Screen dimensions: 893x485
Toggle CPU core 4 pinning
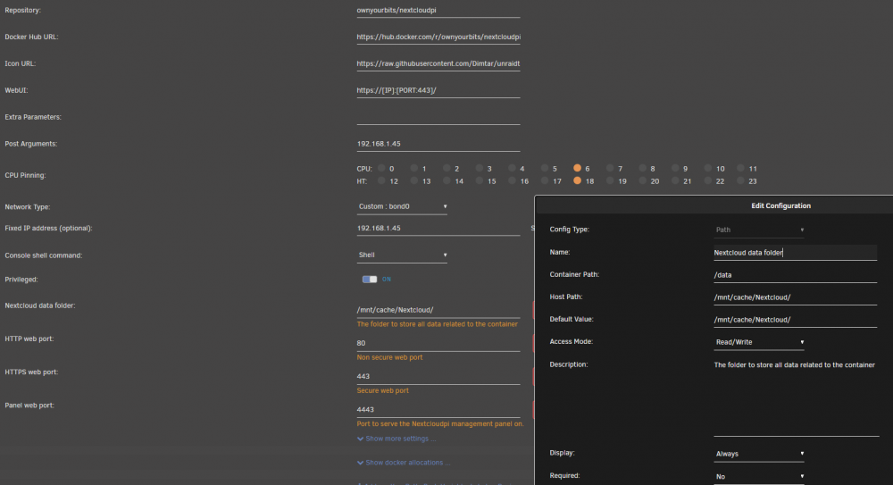tap(512, 168)
